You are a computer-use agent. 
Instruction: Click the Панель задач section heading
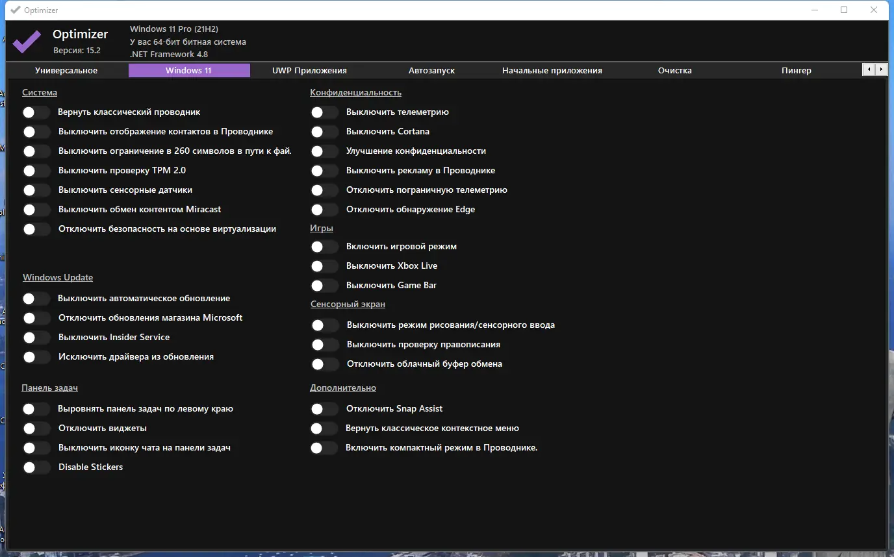(49, 388)
